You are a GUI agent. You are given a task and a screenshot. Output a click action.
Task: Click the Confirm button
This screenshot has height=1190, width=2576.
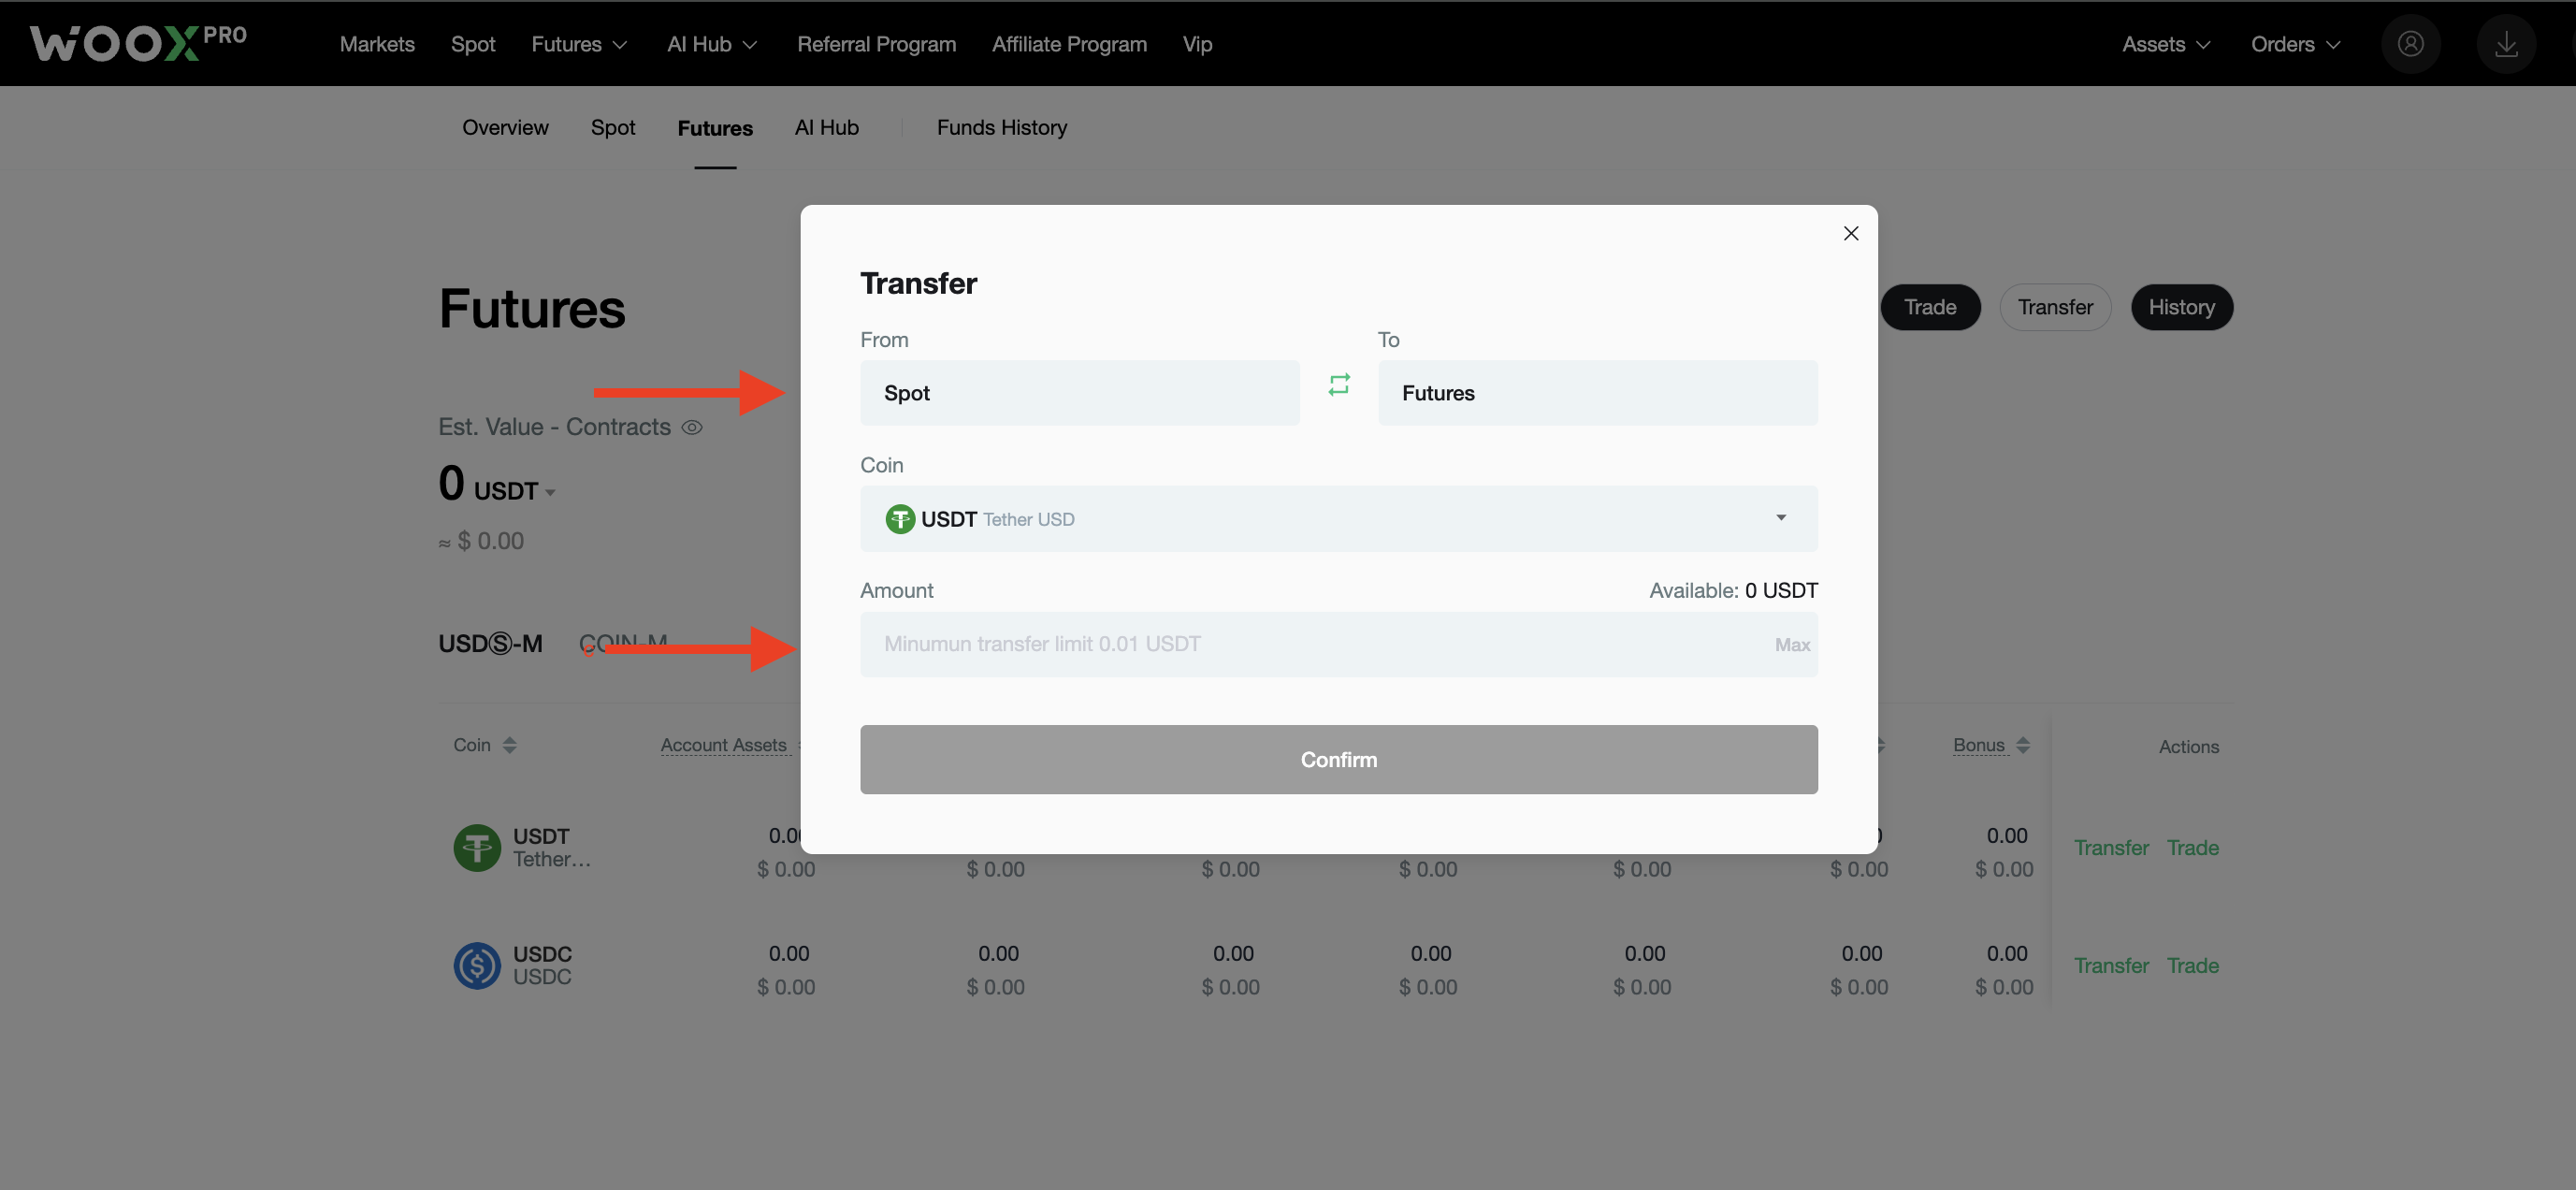click(1339, 760)
